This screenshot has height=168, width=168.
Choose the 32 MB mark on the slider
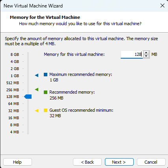tap(14, 111)
